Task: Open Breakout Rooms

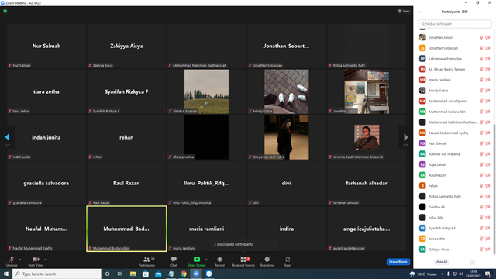Action: coord(243,261)
